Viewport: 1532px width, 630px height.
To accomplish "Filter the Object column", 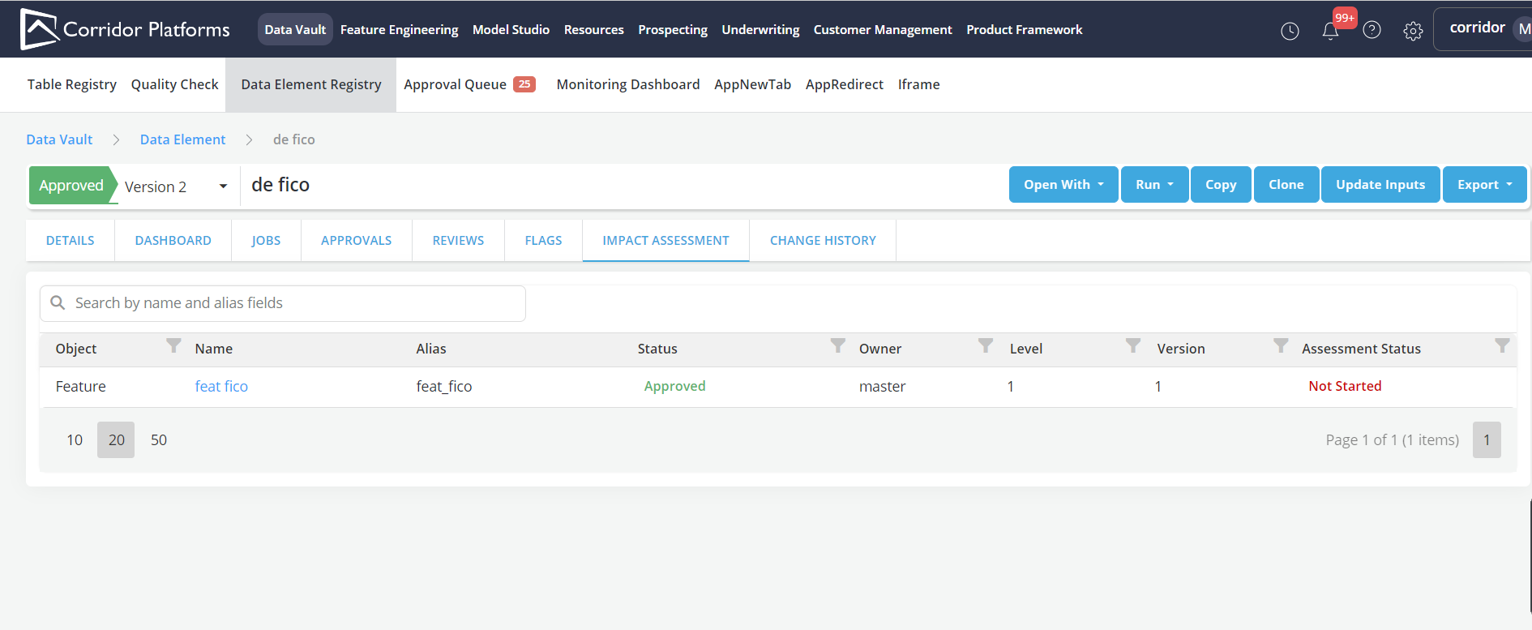I will point(173,346).
